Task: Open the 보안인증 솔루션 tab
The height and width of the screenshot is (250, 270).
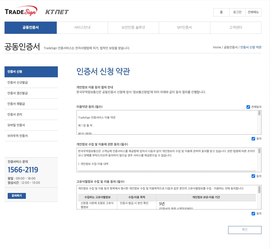Action: click(x=133, y=27)
